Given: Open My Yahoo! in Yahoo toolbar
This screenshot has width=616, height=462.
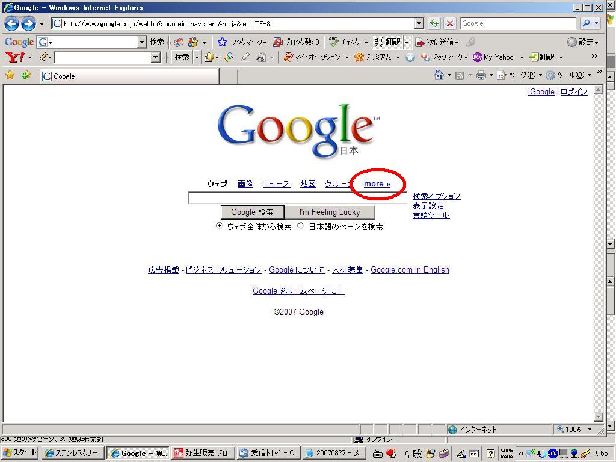Looking at the screenshot, I should click(494, 57).
